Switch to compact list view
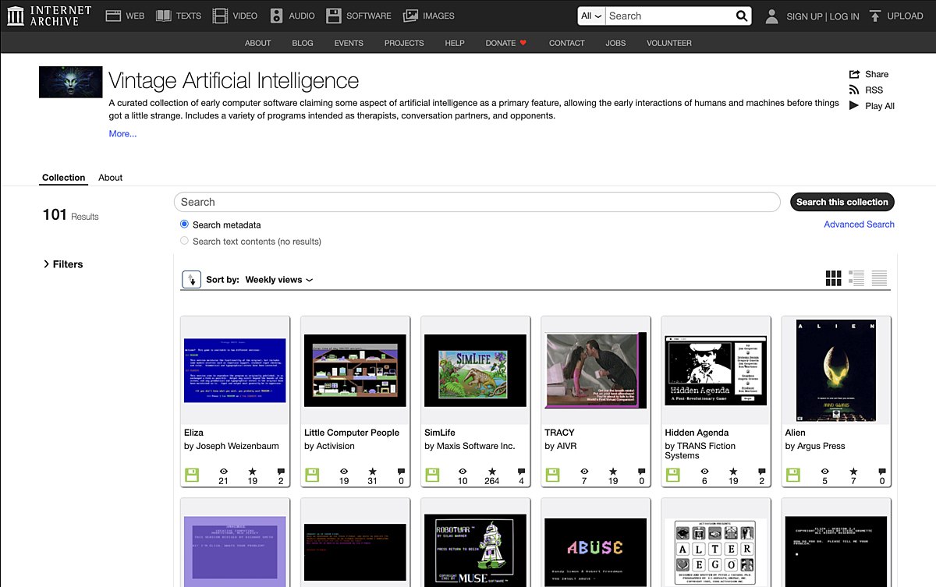936x587 pixels. 879,278
